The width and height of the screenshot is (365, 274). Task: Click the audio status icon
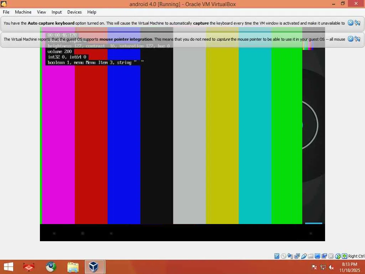click(290, 256)
